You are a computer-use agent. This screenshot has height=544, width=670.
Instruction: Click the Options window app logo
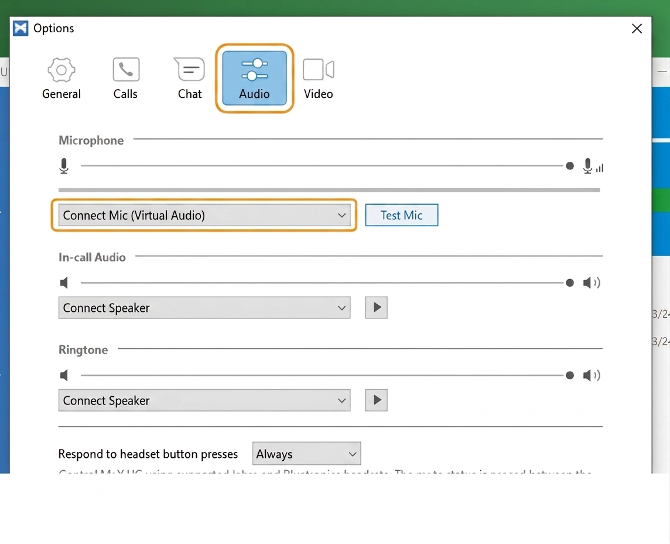click(20, 28)
